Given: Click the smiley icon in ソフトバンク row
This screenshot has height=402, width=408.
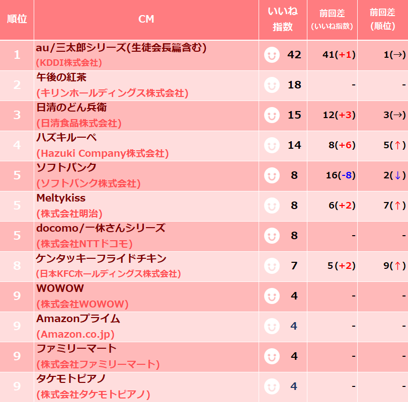Looking at the screenshot, I should point(272,175).
